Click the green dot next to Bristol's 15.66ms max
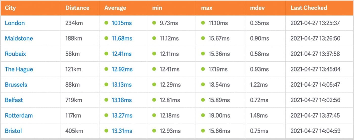Image resolution: width=354 pixels, height=140 pixels. tap(203, 131)
